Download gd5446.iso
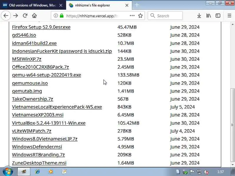Viewport: 235px width, 176px height. tap(24, 35)
